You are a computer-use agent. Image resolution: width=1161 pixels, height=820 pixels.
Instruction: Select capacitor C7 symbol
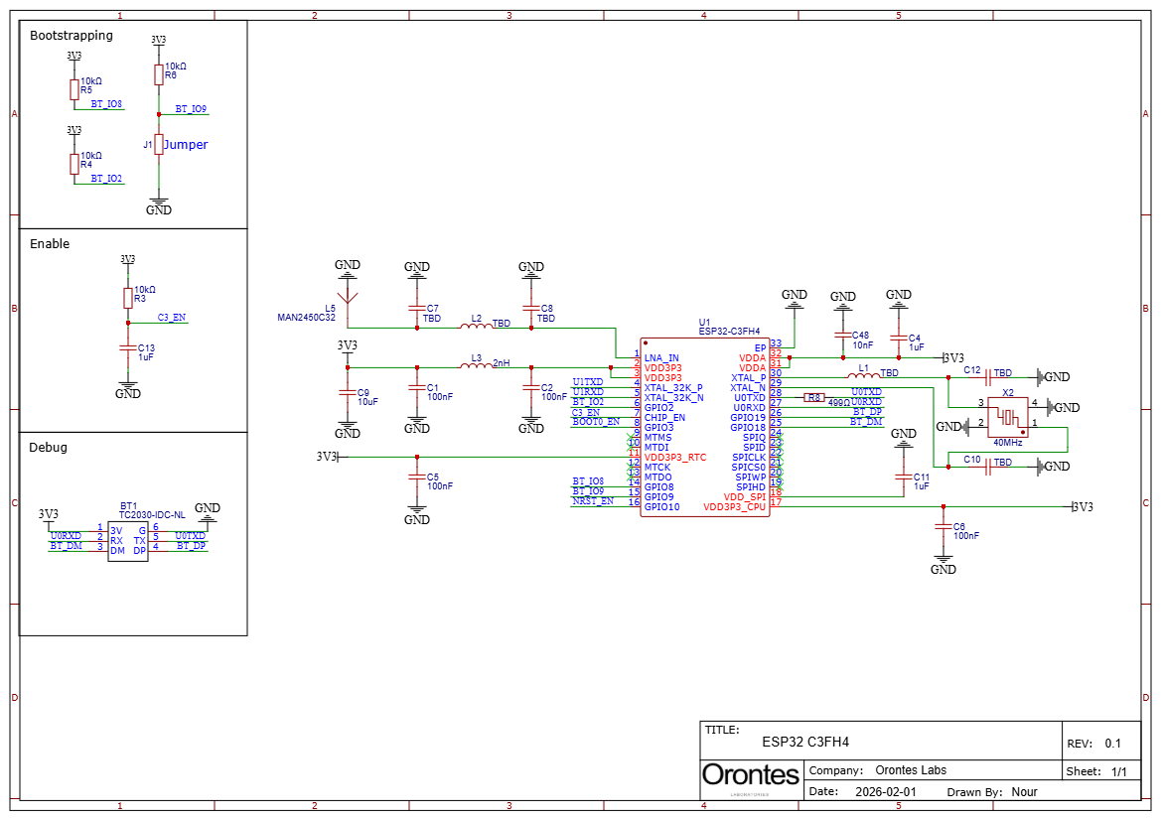pyautogui.click(x=417, y=308)
